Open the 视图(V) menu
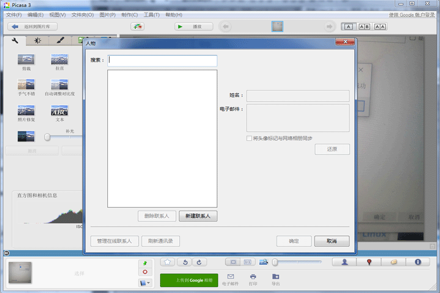440x293 pixels. click(x=58, y=15)
